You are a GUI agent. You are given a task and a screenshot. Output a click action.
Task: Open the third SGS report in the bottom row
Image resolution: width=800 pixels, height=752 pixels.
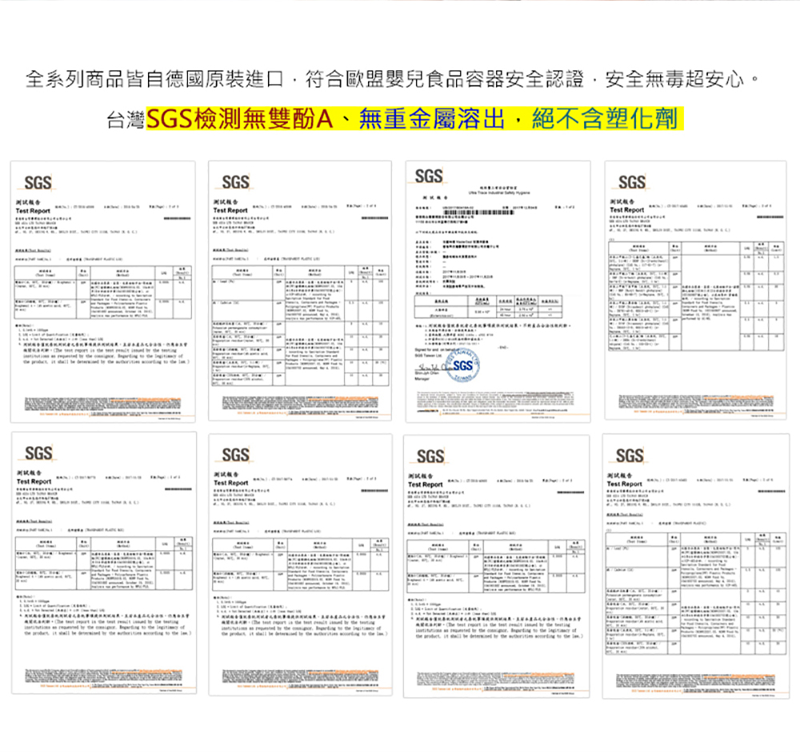pos(497,566)
